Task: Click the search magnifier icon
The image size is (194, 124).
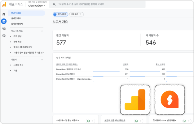Action: [x=54, y=4]
